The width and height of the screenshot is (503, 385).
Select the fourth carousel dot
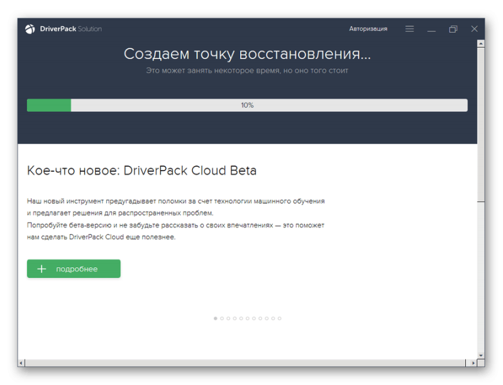coord(235,318)
